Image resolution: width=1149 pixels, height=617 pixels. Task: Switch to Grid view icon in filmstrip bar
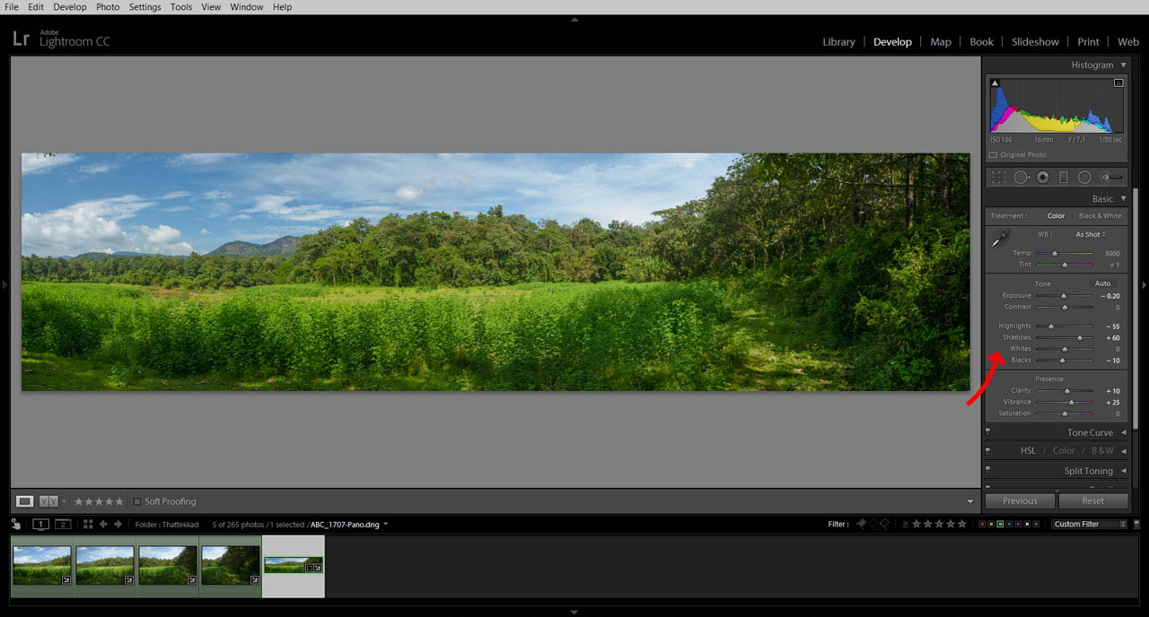(x=88, y=524)
